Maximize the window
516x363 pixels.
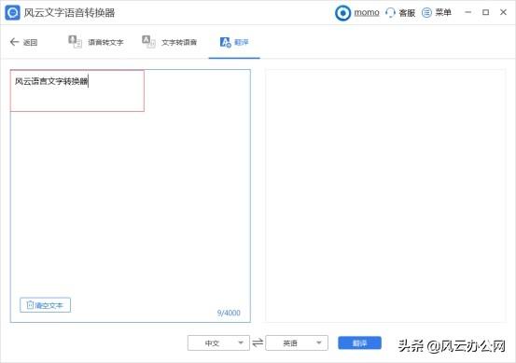click(486, 12)
